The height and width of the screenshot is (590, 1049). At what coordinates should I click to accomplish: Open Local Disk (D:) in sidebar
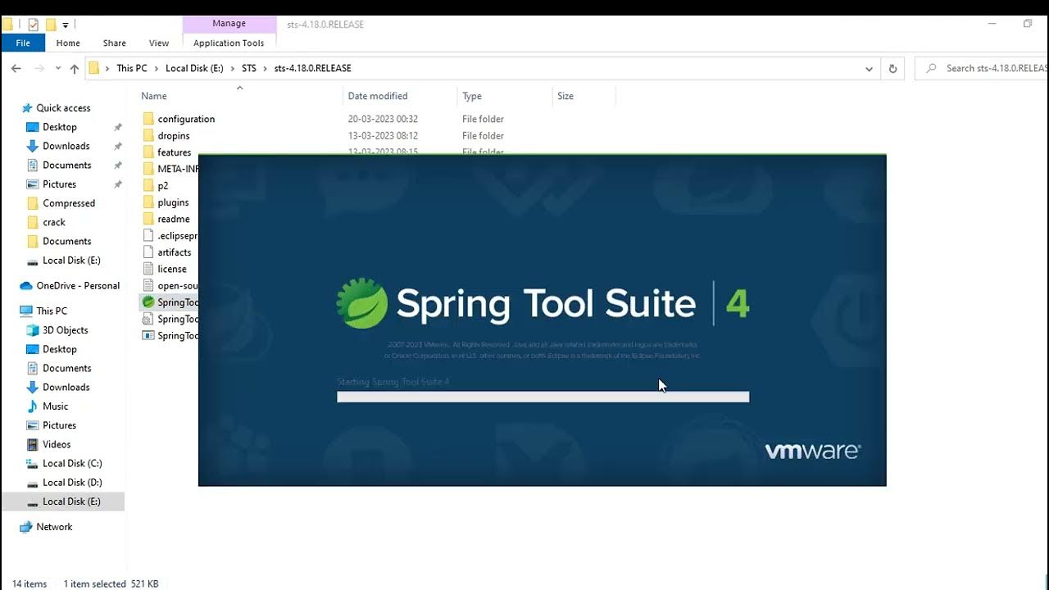click(72, 483)
